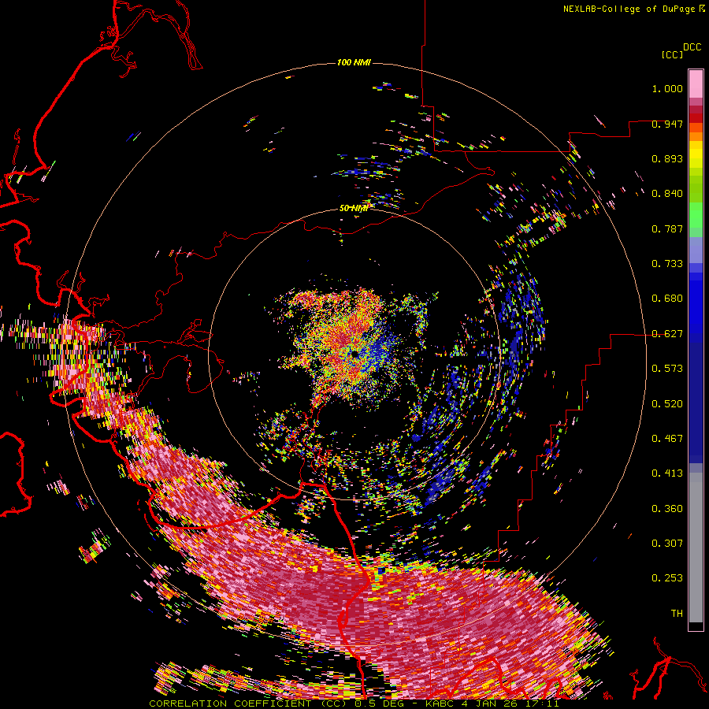Click the TH threshold label
709x709 pixels.
coord(677,614)
